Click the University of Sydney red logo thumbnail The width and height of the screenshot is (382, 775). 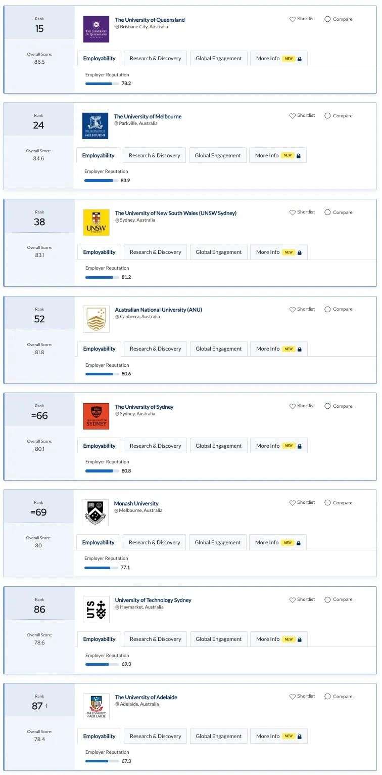click(x=96, y=416)
